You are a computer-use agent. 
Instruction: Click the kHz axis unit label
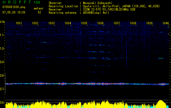(2, 22)
